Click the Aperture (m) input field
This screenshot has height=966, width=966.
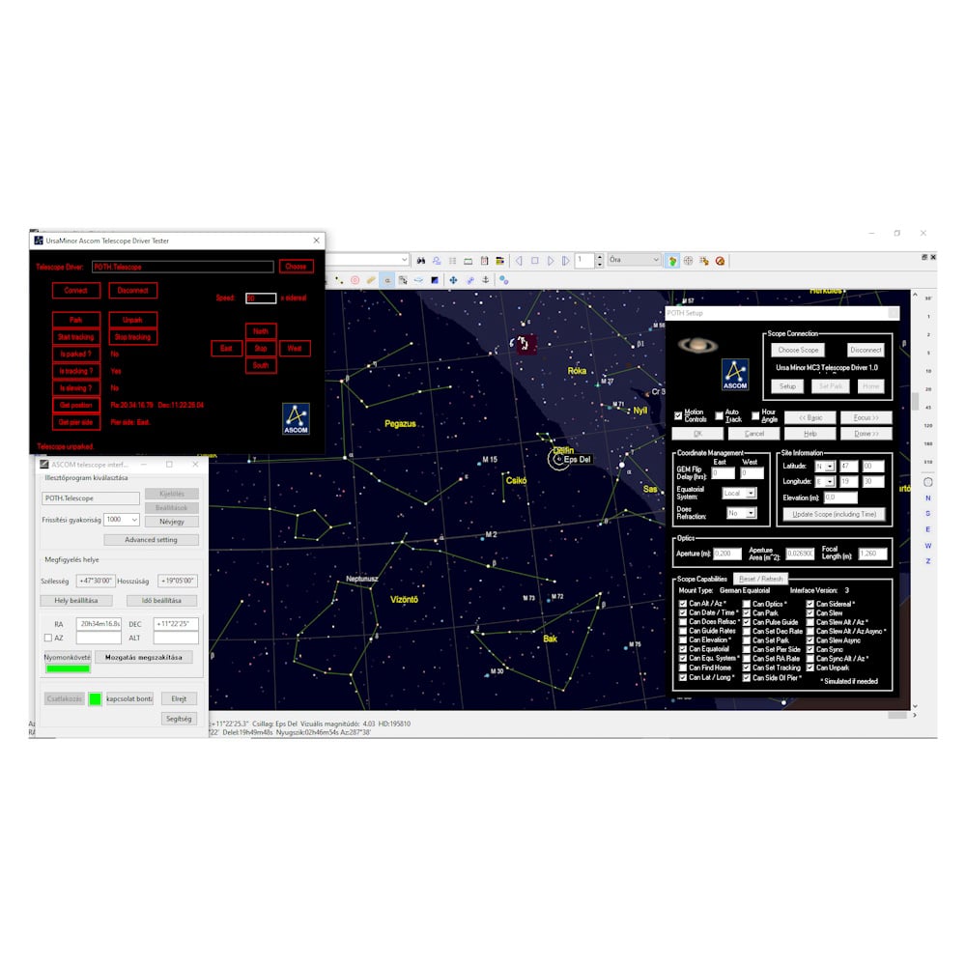(x=727, y=554)
